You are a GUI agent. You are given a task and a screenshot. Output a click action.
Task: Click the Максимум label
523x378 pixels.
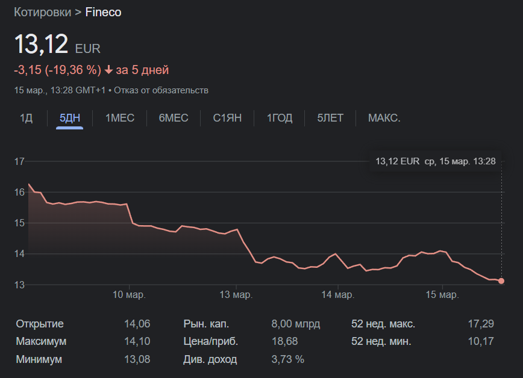coord(41,341)
